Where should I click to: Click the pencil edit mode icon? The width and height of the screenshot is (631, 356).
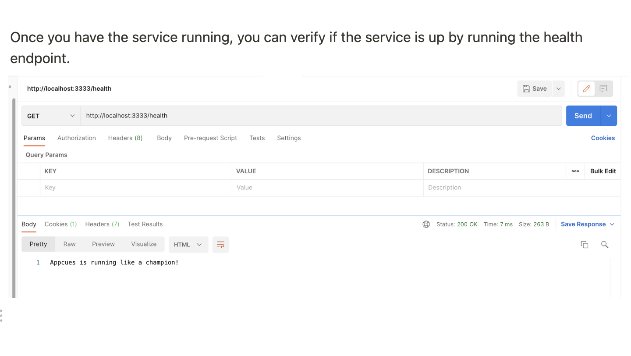(586, 89)
